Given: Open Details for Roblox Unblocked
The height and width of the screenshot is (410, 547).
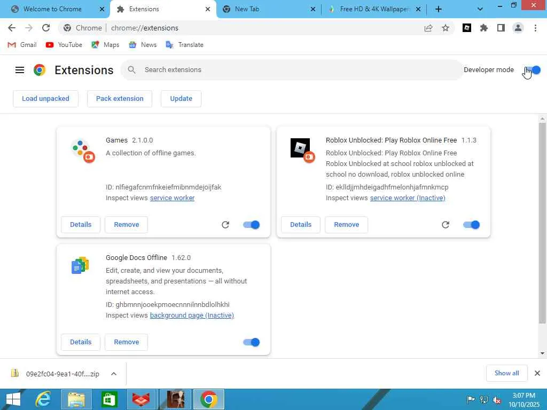Looking at the screenshot, I should (x=301, y=225).
